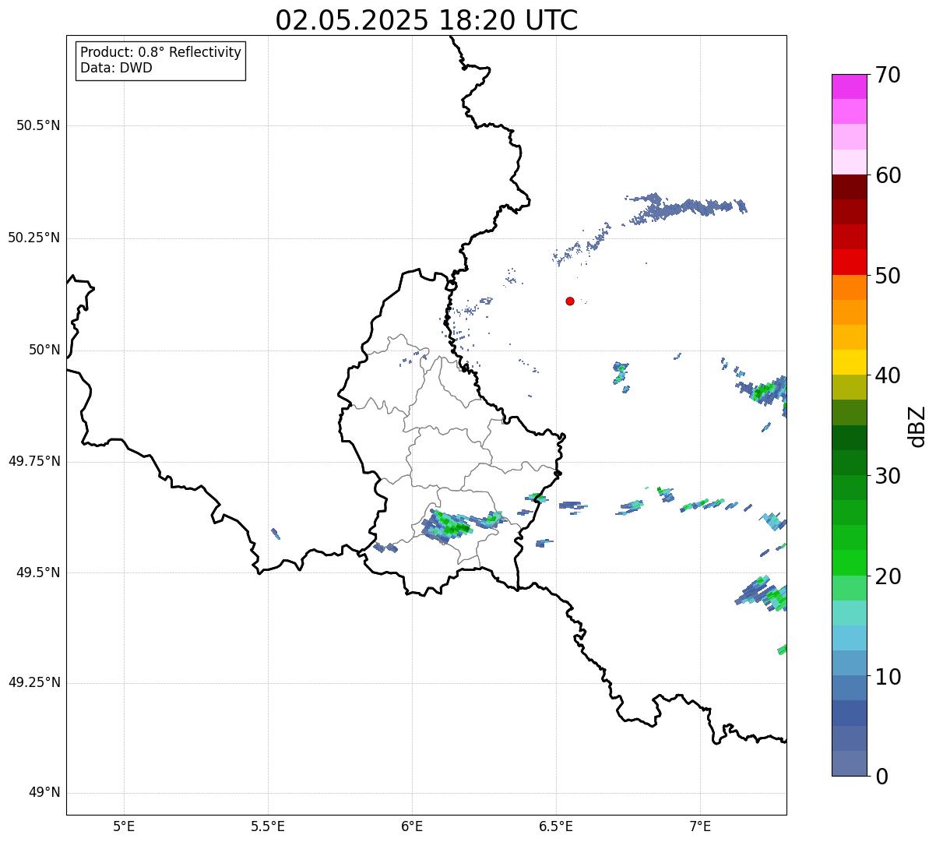This screenshot has width=936, height=842.
Task: Click the 5°E longitude label
Action: click(124, 826)
